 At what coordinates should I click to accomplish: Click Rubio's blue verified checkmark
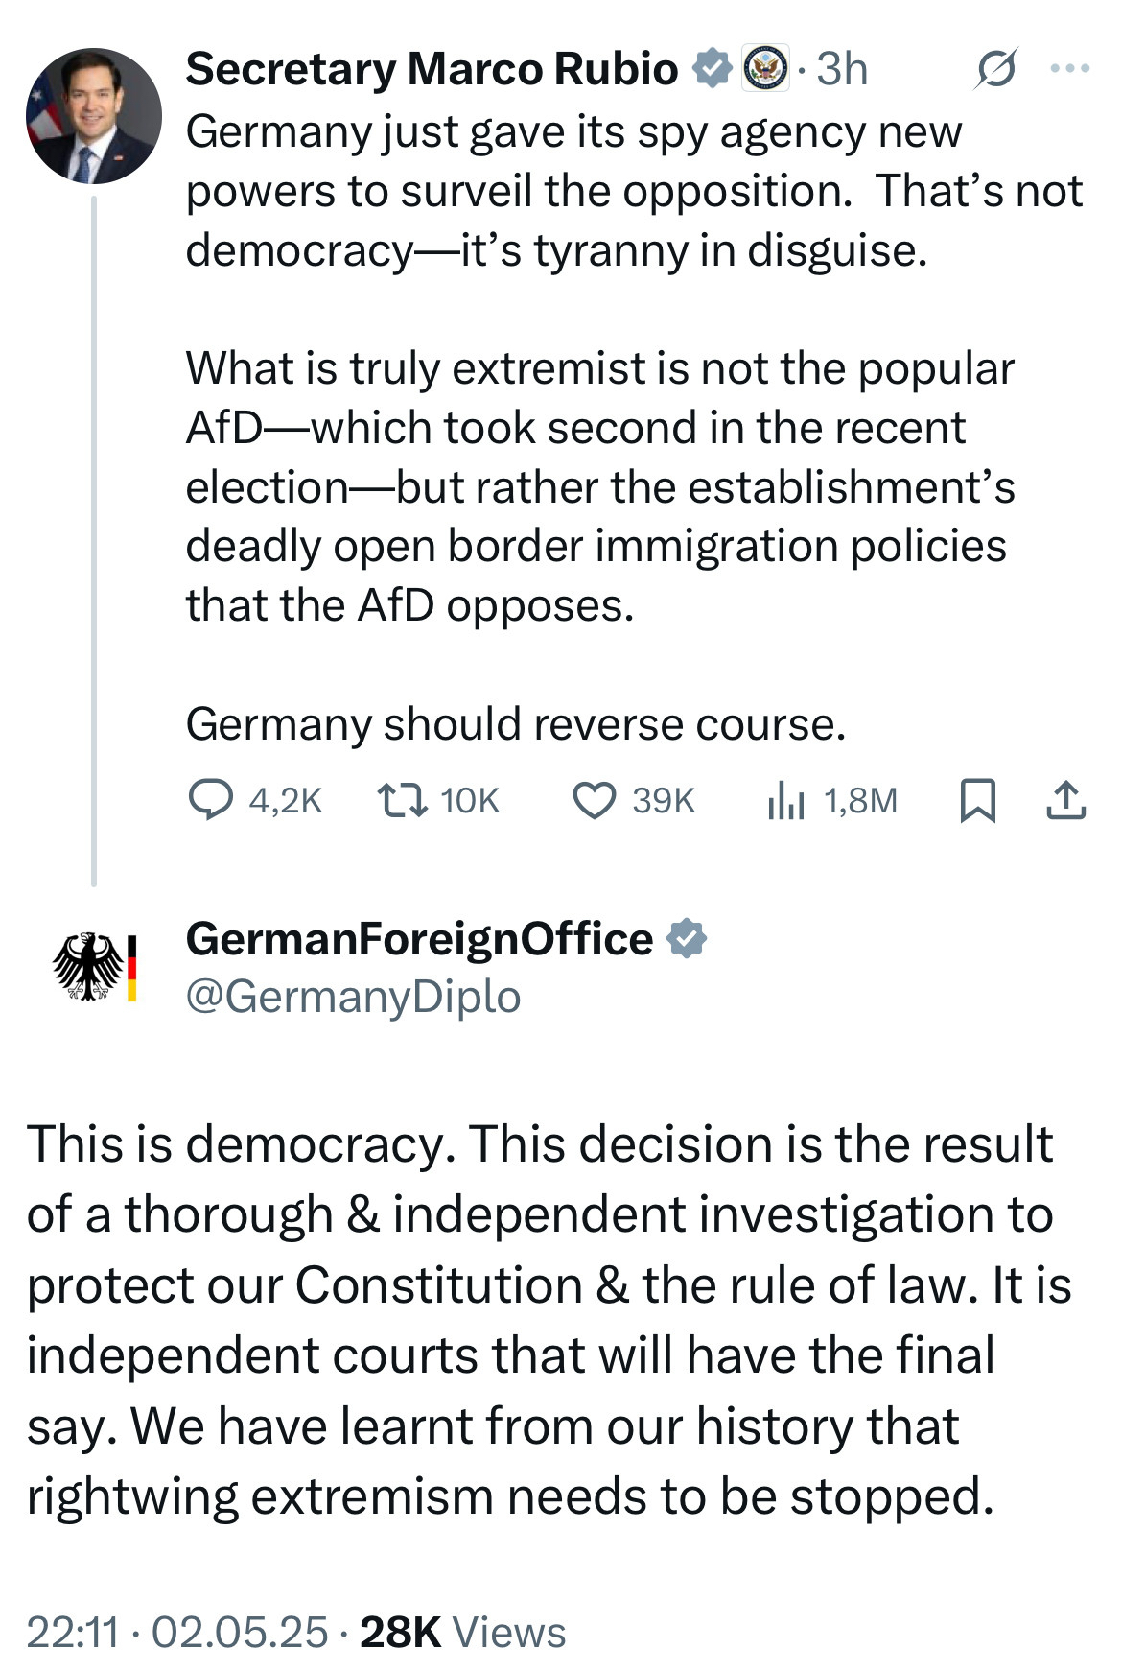click(x=712, y=69)
